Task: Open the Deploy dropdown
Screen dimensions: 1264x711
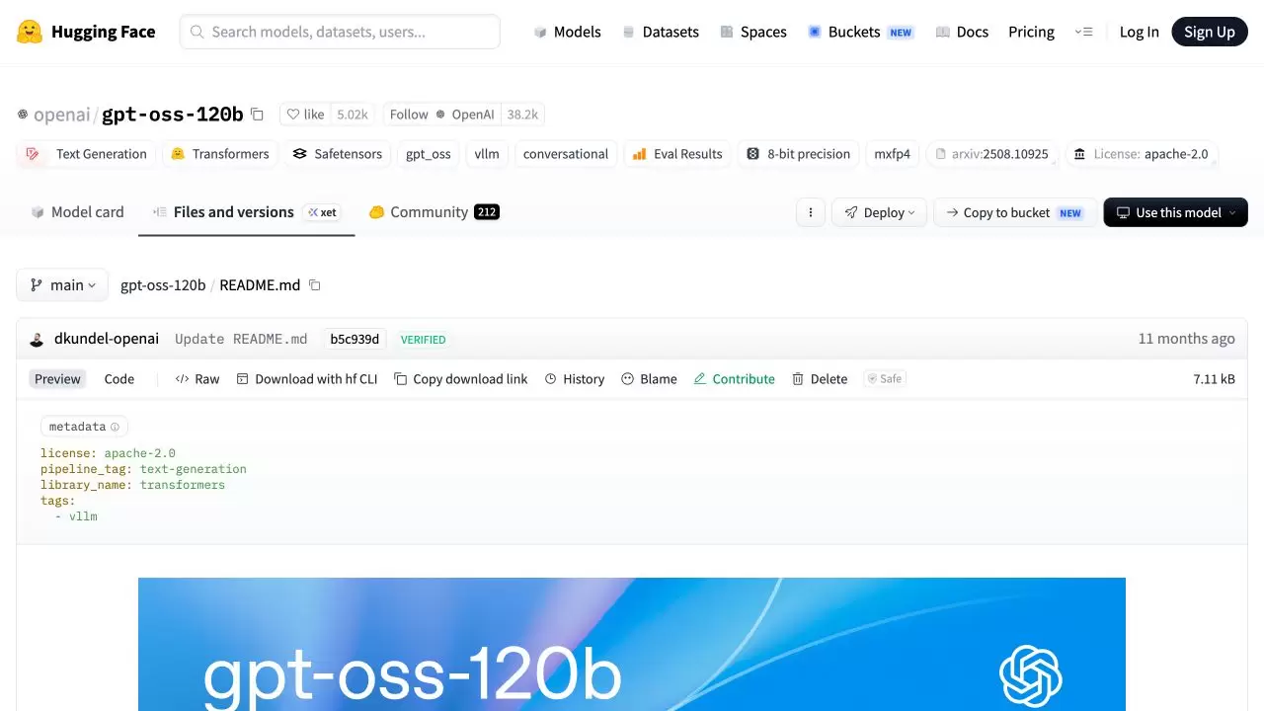Action: 879,212
